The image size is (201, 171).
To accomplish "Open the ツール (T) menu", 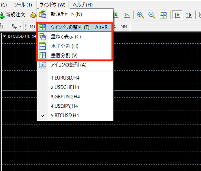I will (x=23, y=5).
